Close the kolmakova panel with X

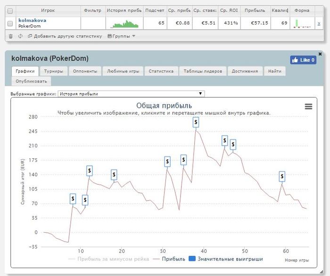320,54
